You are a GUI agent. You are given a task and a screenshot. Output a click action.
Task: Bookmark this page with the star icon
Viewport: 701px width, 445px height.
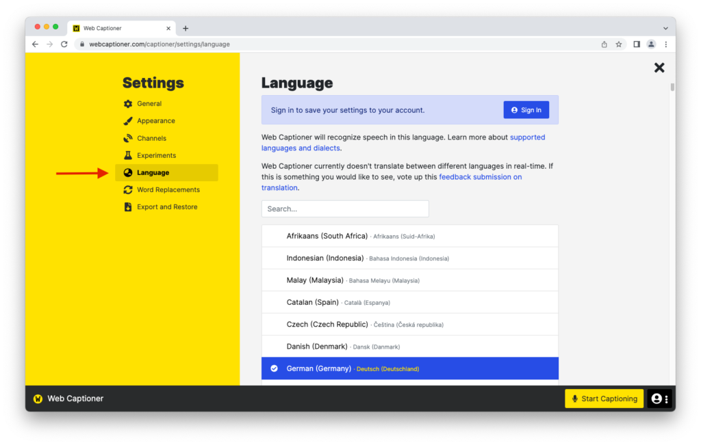tap(619, 44)
